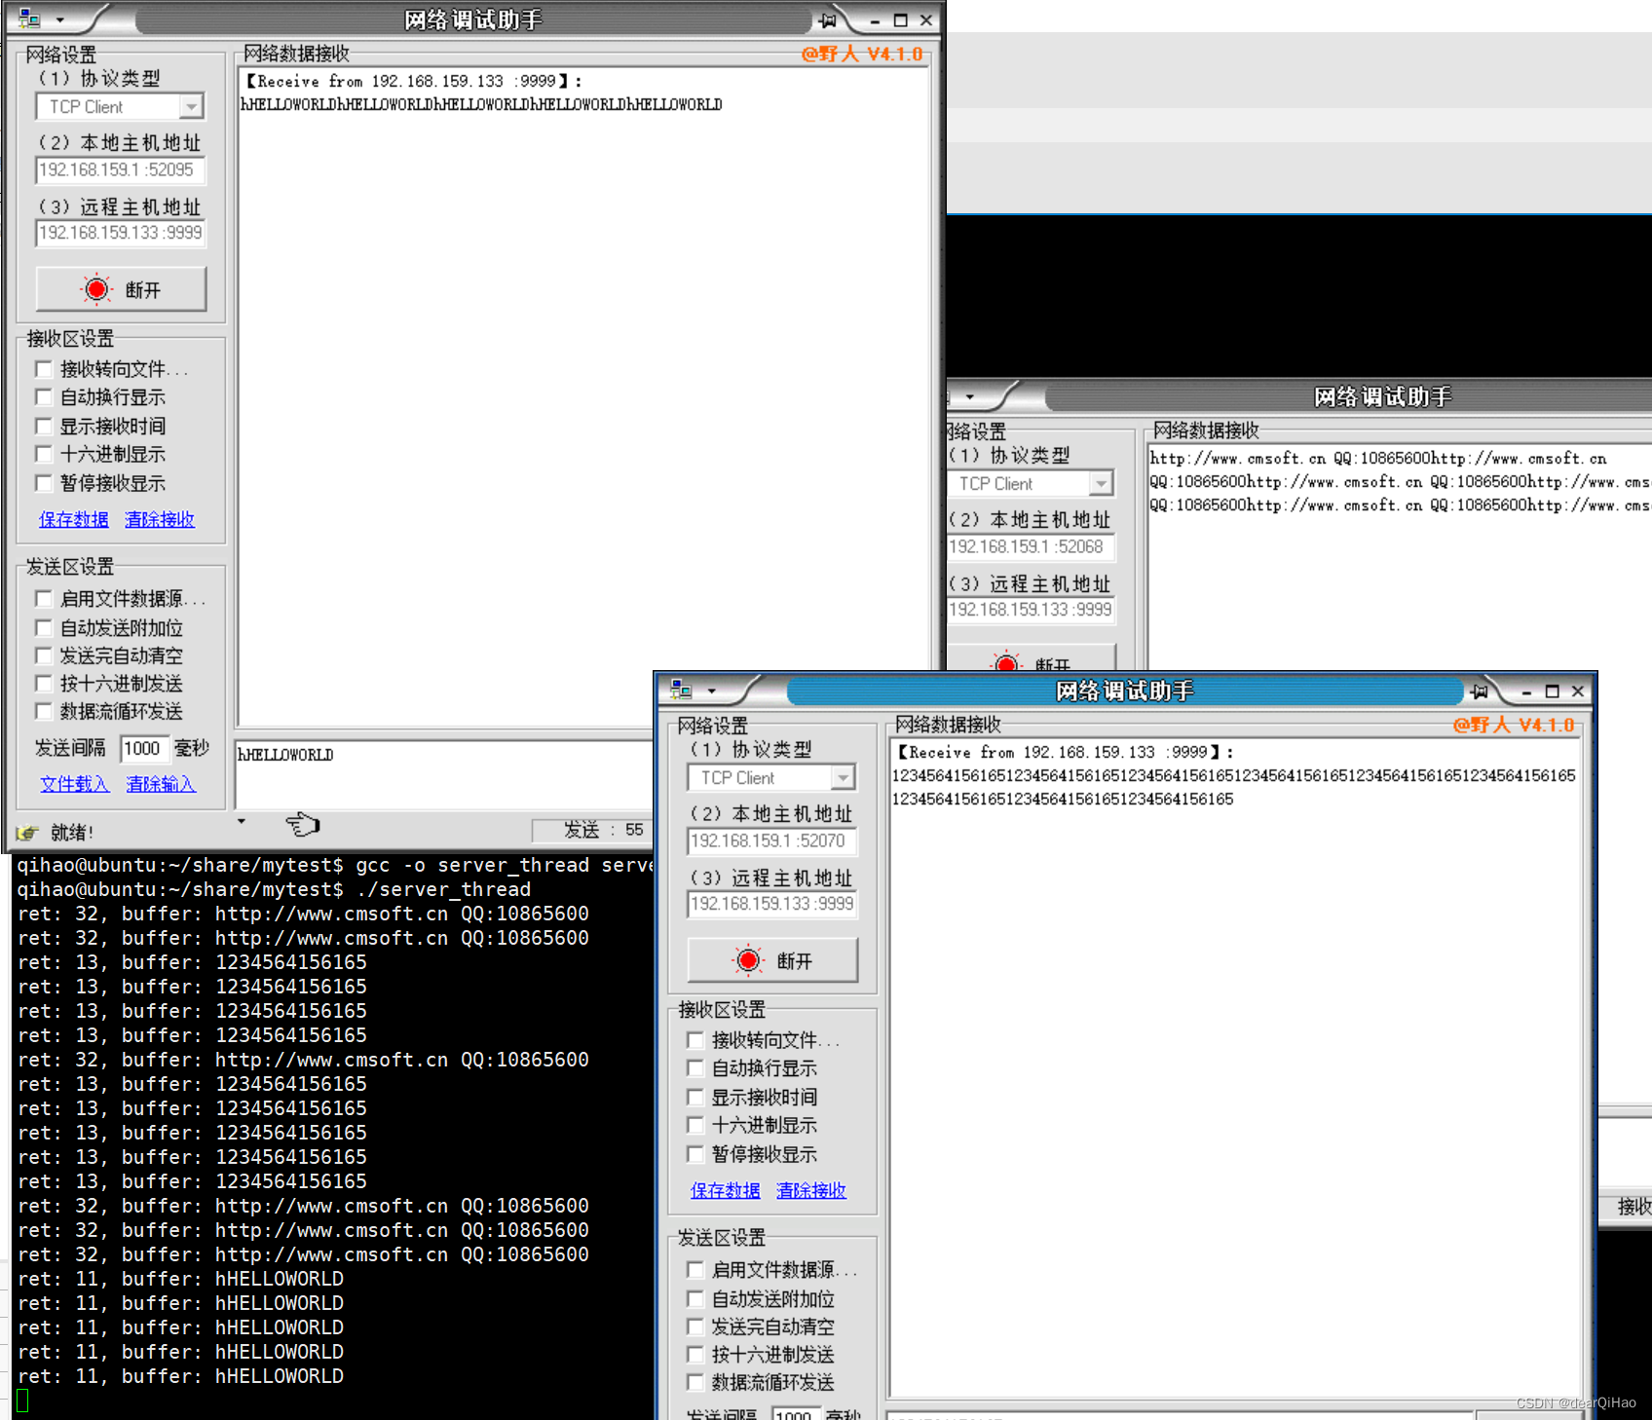
Task: Click received hHELLOWORLD data line in left window
Action: pos(481,104)
